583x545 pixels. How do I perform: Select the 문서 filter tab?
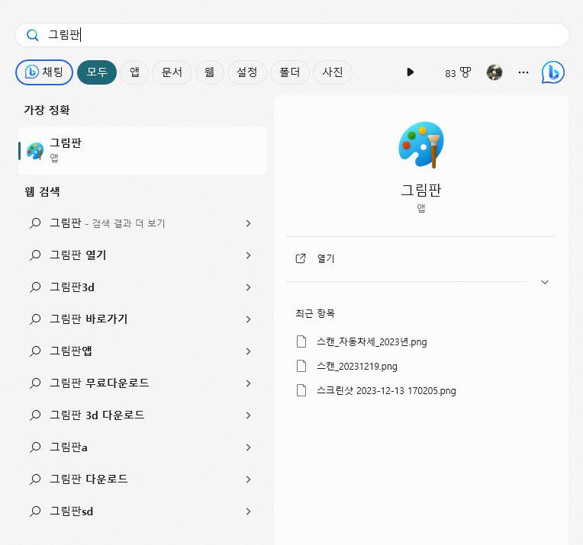pyautogui.click(x=172, y=72)
